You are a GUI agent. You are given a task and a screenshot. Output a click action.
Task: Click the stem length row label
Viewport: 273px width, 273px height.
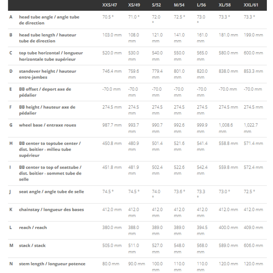(52, 264)
